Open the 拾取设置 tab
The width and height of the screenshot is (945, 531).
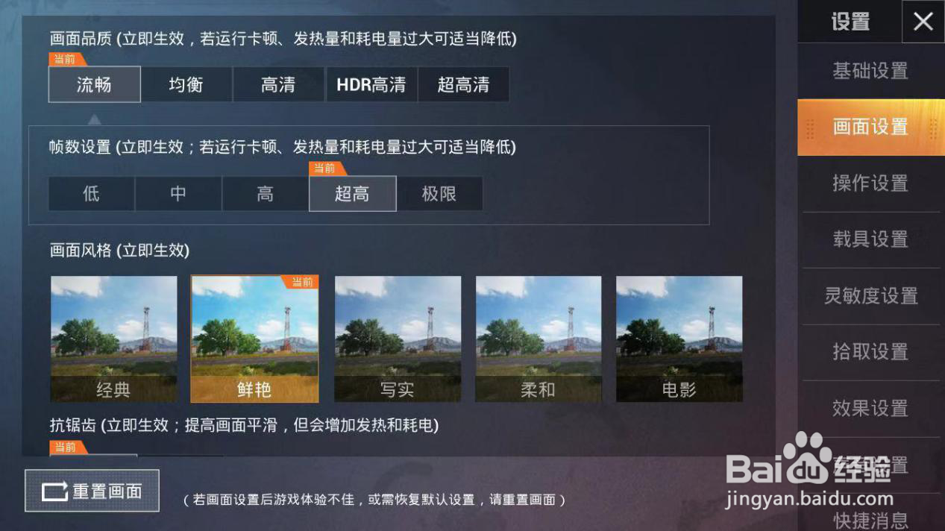click(870, 352)
